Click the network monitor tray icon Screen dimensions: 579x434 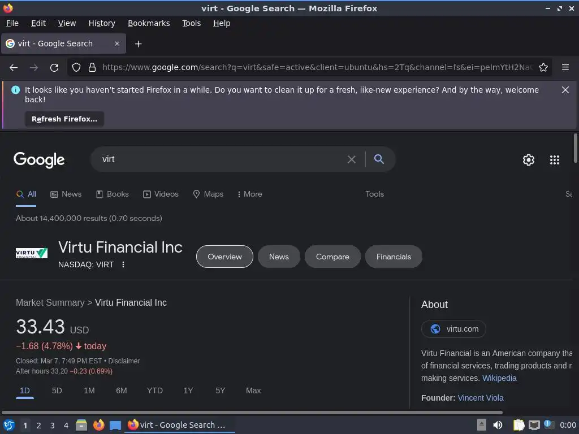click(x=534, y=425)
